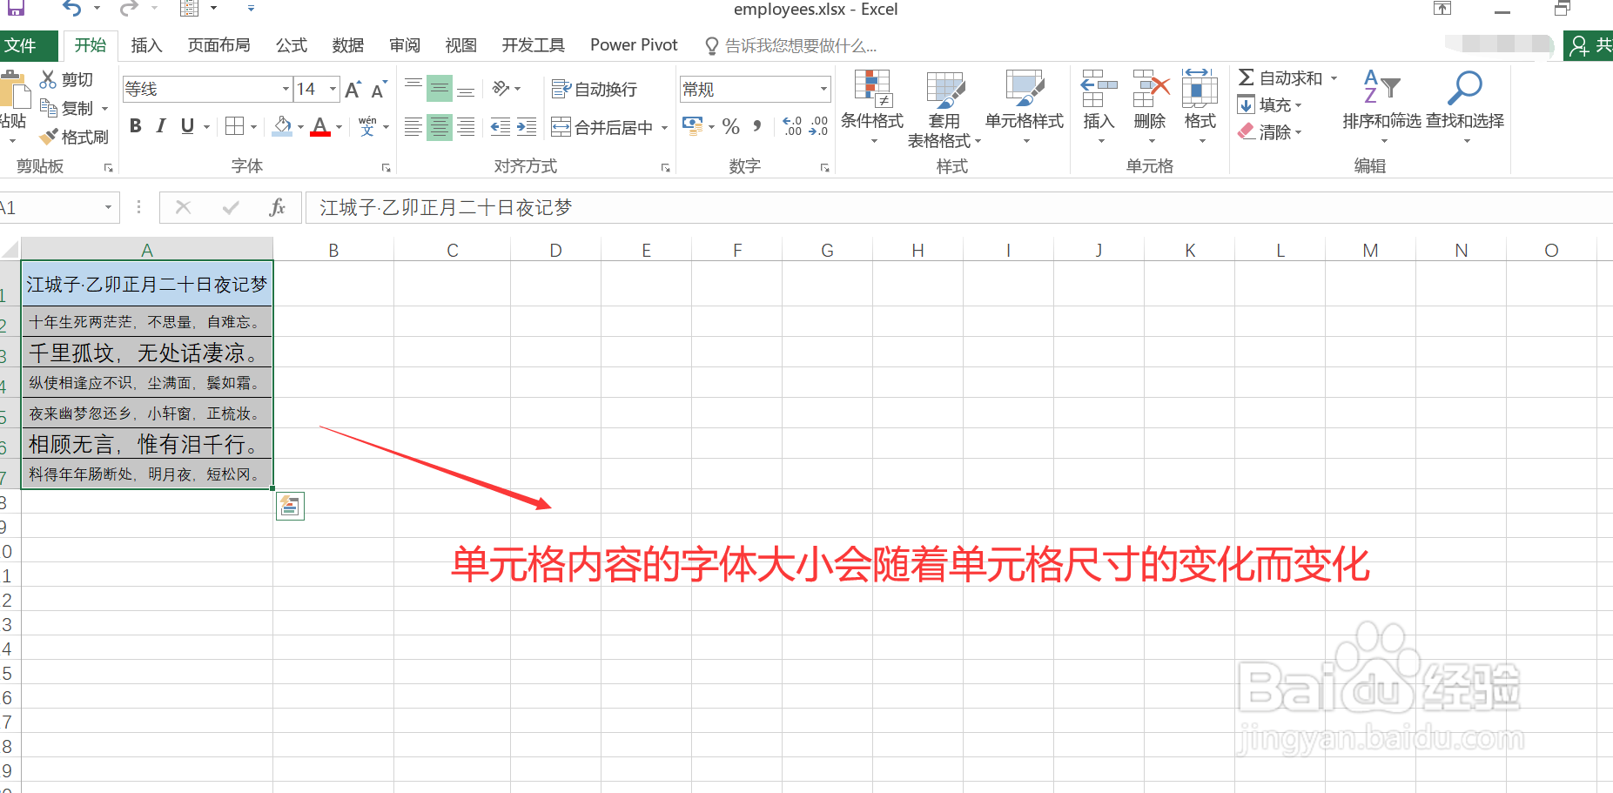Open the font name dropdown
The height and width of the screenshot is (793, 1613).
(286, 88)
